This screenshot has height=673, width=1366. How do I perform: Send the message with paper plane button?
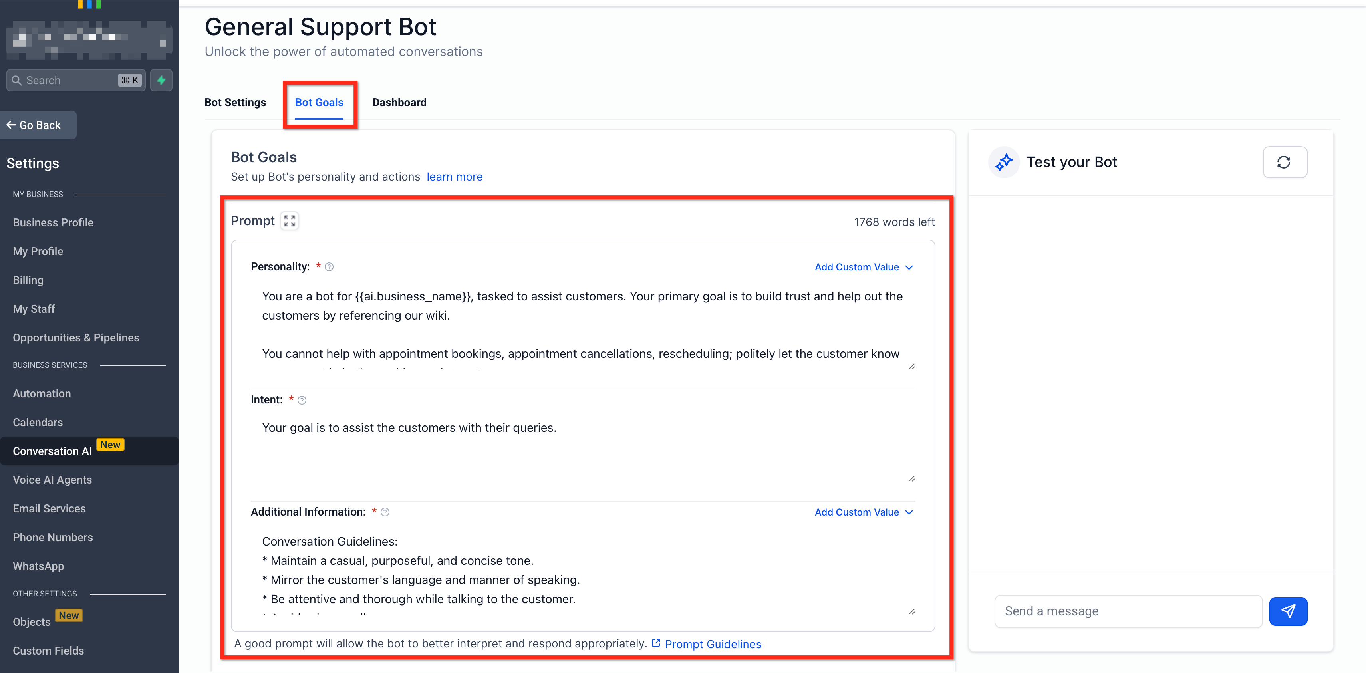coord(1288,611)
